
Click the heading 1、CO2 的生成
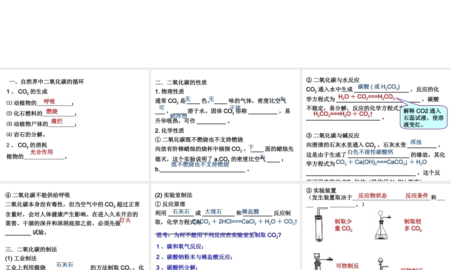tap(27, 91)
